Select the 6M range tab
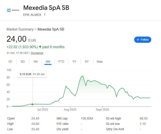The image size is (161, 134). click(x=48, y=61)
